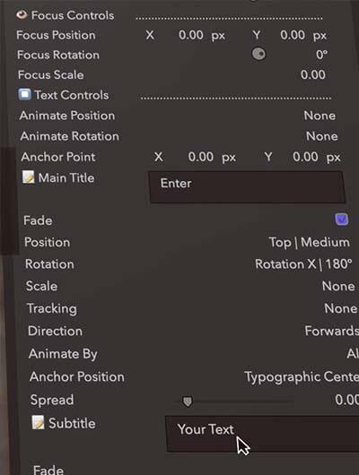Click the Focus Scale value field

(313, 74)
